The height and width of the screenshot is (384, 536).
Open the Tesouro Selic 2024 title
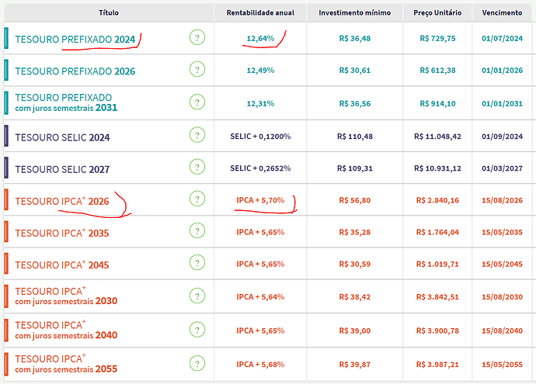pyautogui.click(x=62, y=137)
